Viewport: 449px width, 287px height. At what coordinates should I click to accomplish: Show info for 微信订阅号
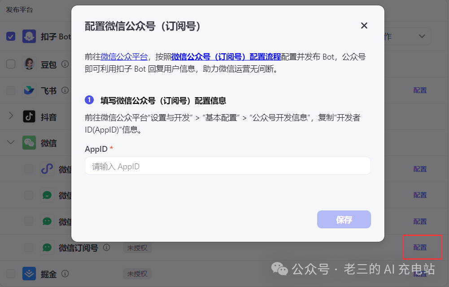coord(106,247)
